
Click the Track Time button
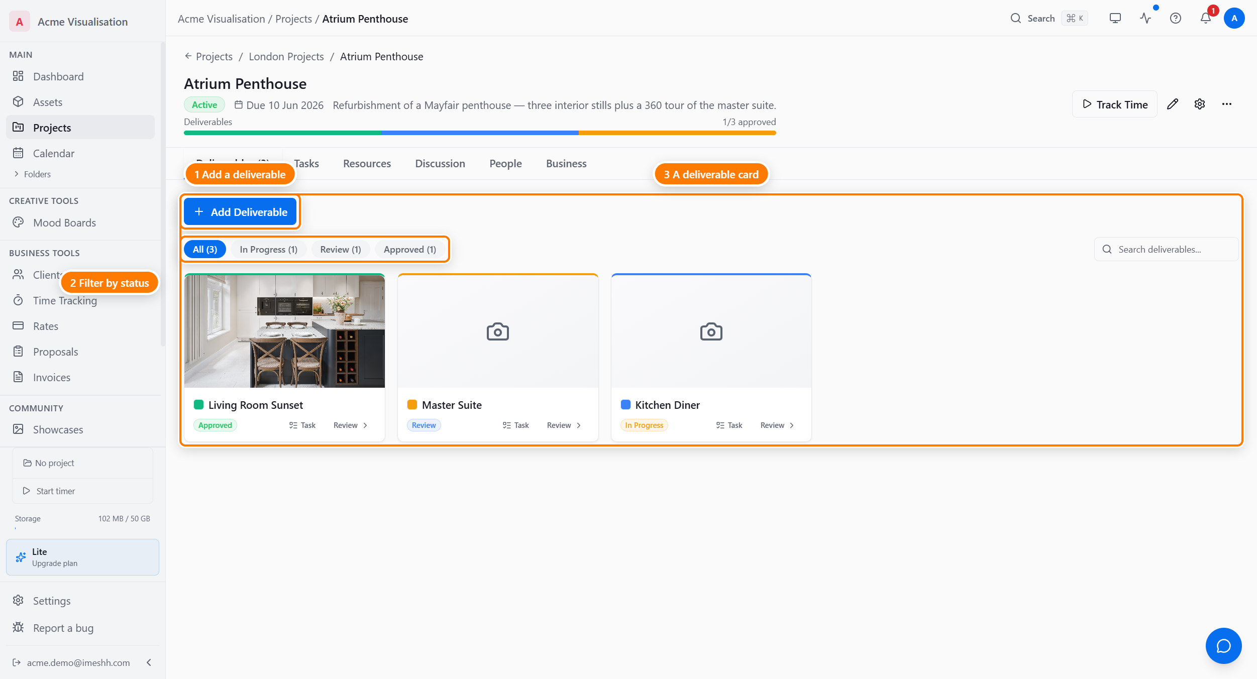pyautogui.click(x=1115, y=104)
